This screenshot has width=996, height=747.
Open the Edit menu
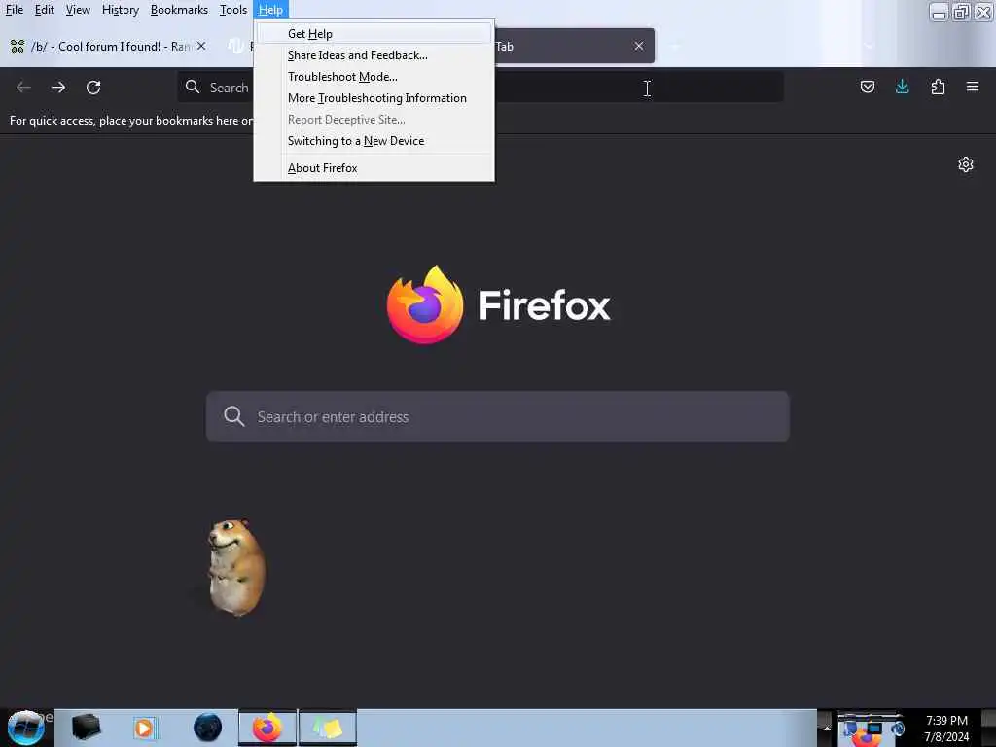tap(44, 10)
